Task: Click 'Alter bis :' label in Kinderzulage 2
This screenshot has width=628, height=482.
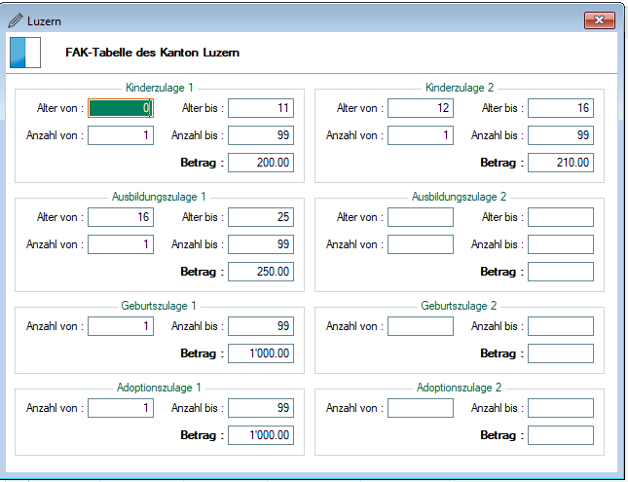Action: (x=502, y=108)
